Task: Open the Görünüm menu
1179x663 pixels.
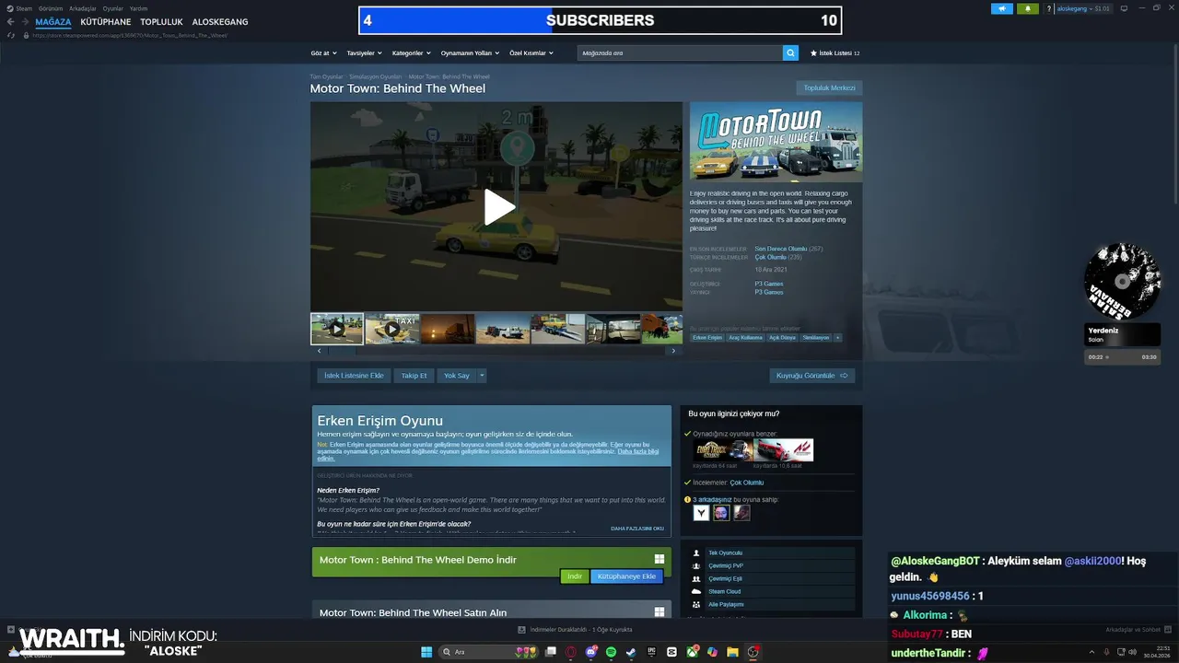Action: coord(51,8)
